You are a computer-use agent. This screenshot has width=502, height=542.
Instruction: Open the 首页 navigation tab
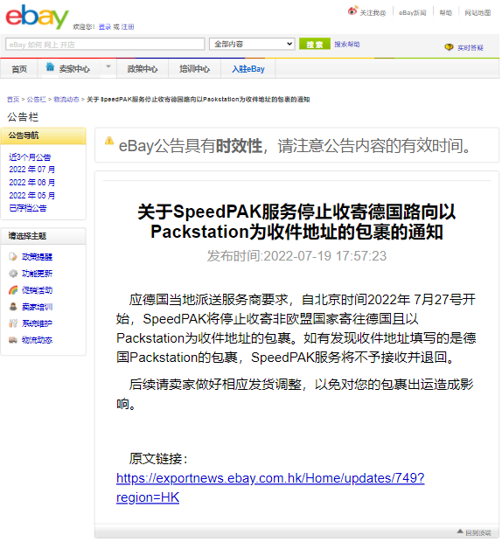(x=19, y=69)
